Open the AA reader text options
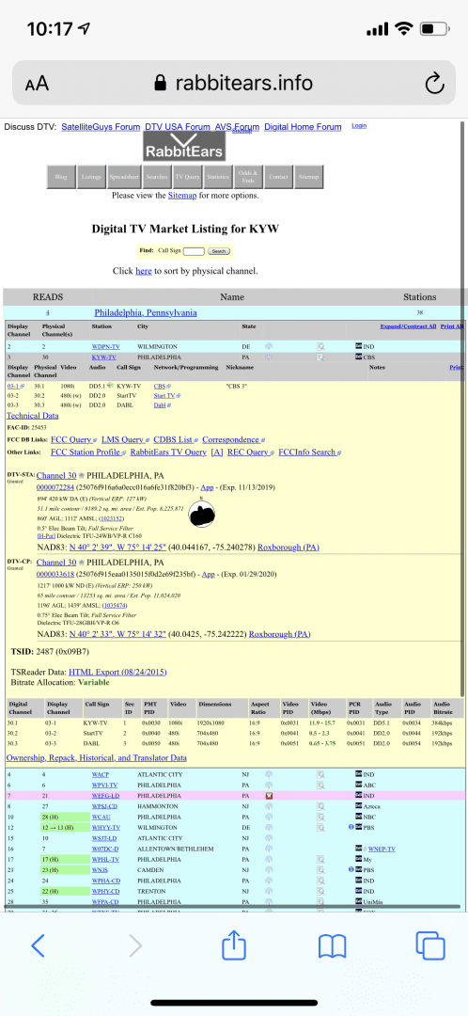468x1016 pixels. (37, 85)
